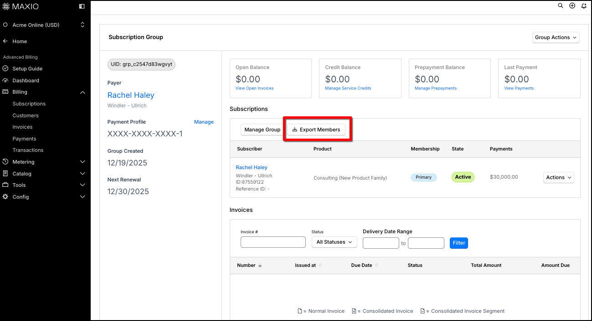592x321 pixels.
Task: Sort by Issued at column arrow
Action: 320,266
